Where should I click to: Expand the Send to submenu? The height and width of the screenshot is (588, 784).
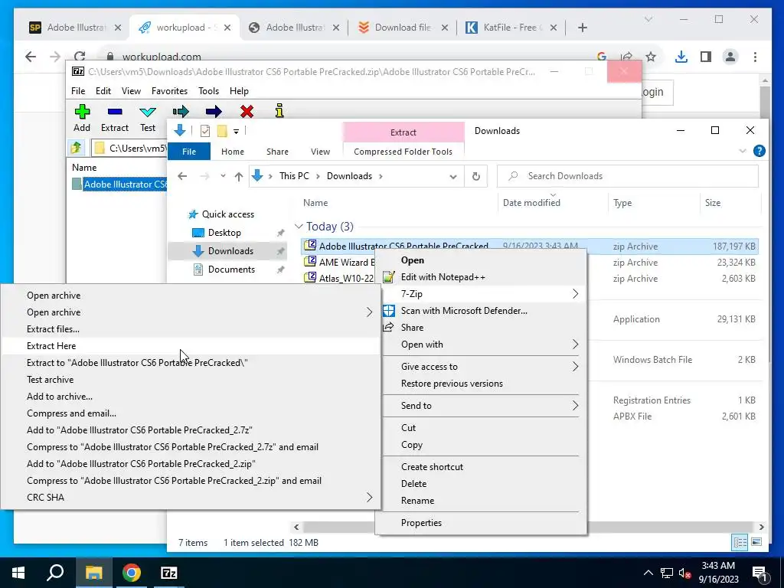tap(575, 406)
